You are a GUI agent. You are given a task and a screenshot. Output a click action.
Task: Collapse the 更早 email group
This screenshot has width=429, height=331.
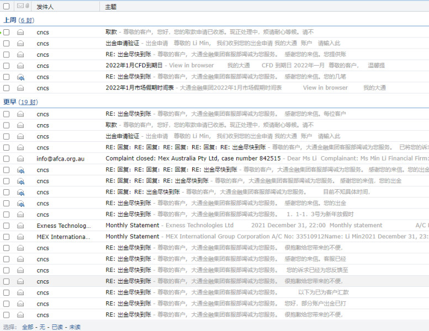pos(9,102)
